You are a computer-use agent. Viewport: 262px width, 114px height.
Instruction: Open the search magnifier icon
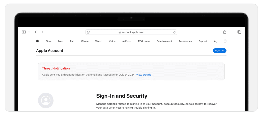(215, 41)
